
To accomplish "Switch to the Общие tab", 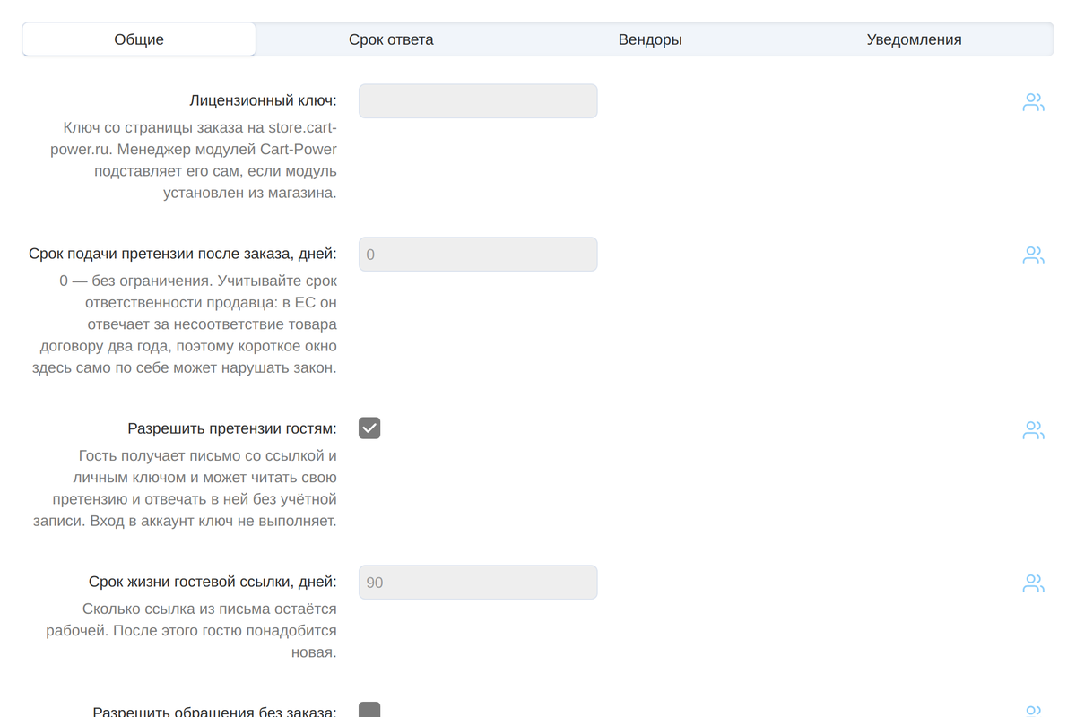I will [x=139, y=39].
